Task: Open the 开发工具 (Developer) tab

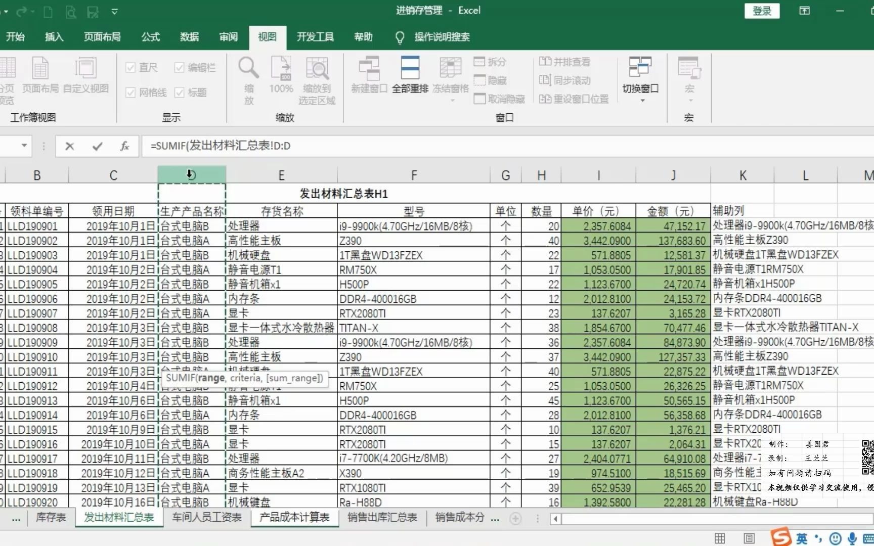Action: click(x=315, y=37)
